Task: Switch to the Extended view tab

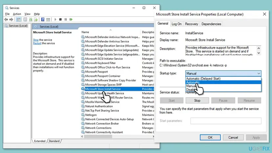Action: click(40, 141)
